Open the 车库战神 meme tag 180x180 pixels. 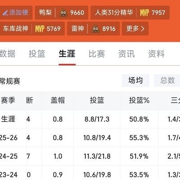tap(32, 28)
